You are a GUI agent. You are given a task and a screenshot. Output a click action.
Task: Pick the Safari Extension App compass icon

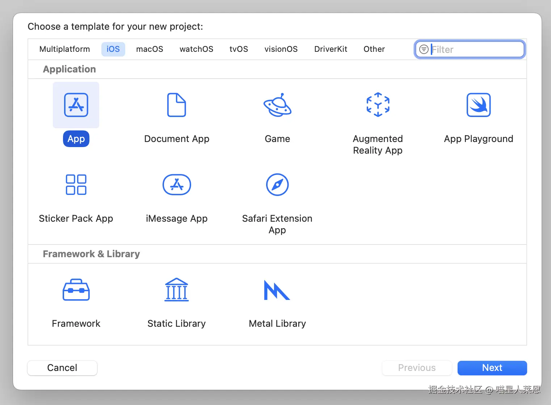(x=277, y=185)
